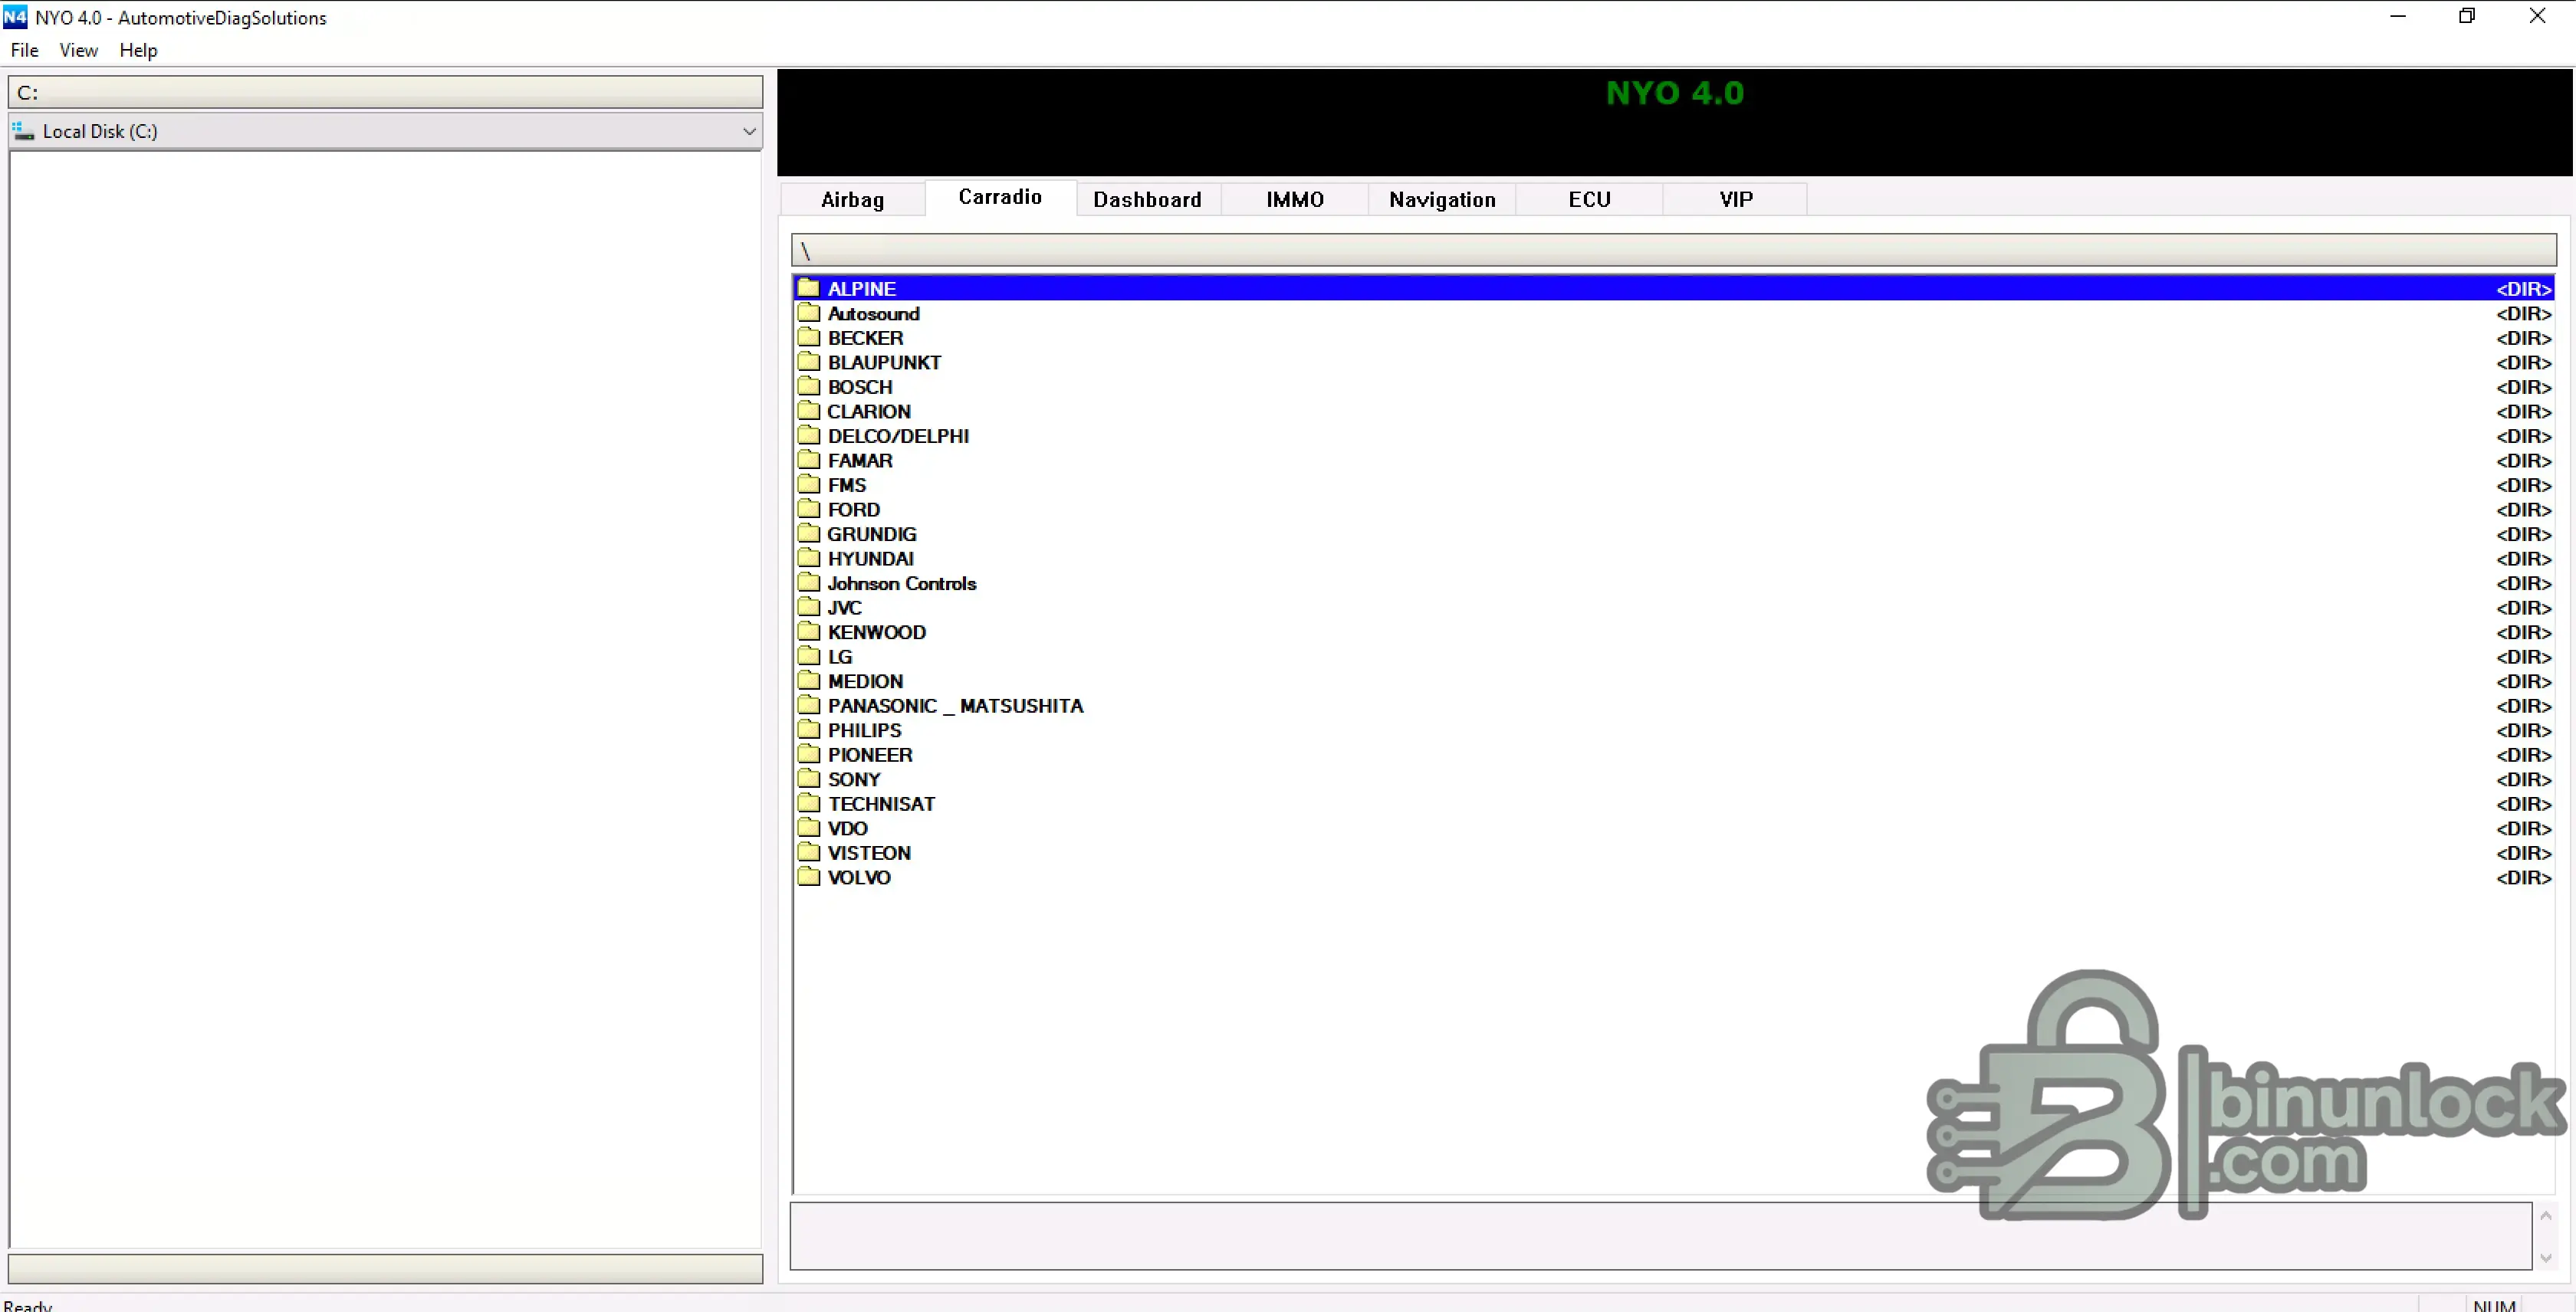
Task: Click the VISTEON folder icon
Action: pyautogui.click(x=808, y=851)
